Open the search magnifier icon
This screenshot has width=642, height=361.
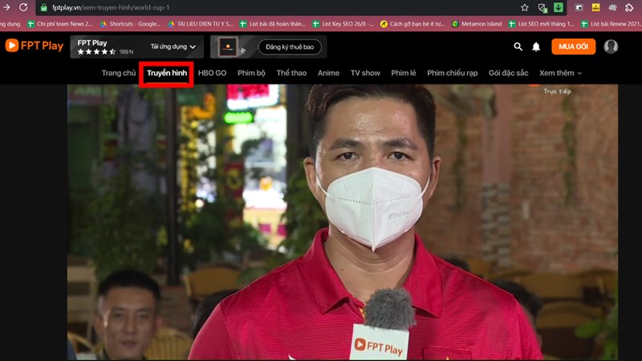518,47
